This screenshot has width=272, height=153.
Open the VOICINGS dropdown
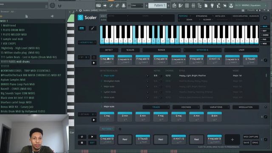186,107
